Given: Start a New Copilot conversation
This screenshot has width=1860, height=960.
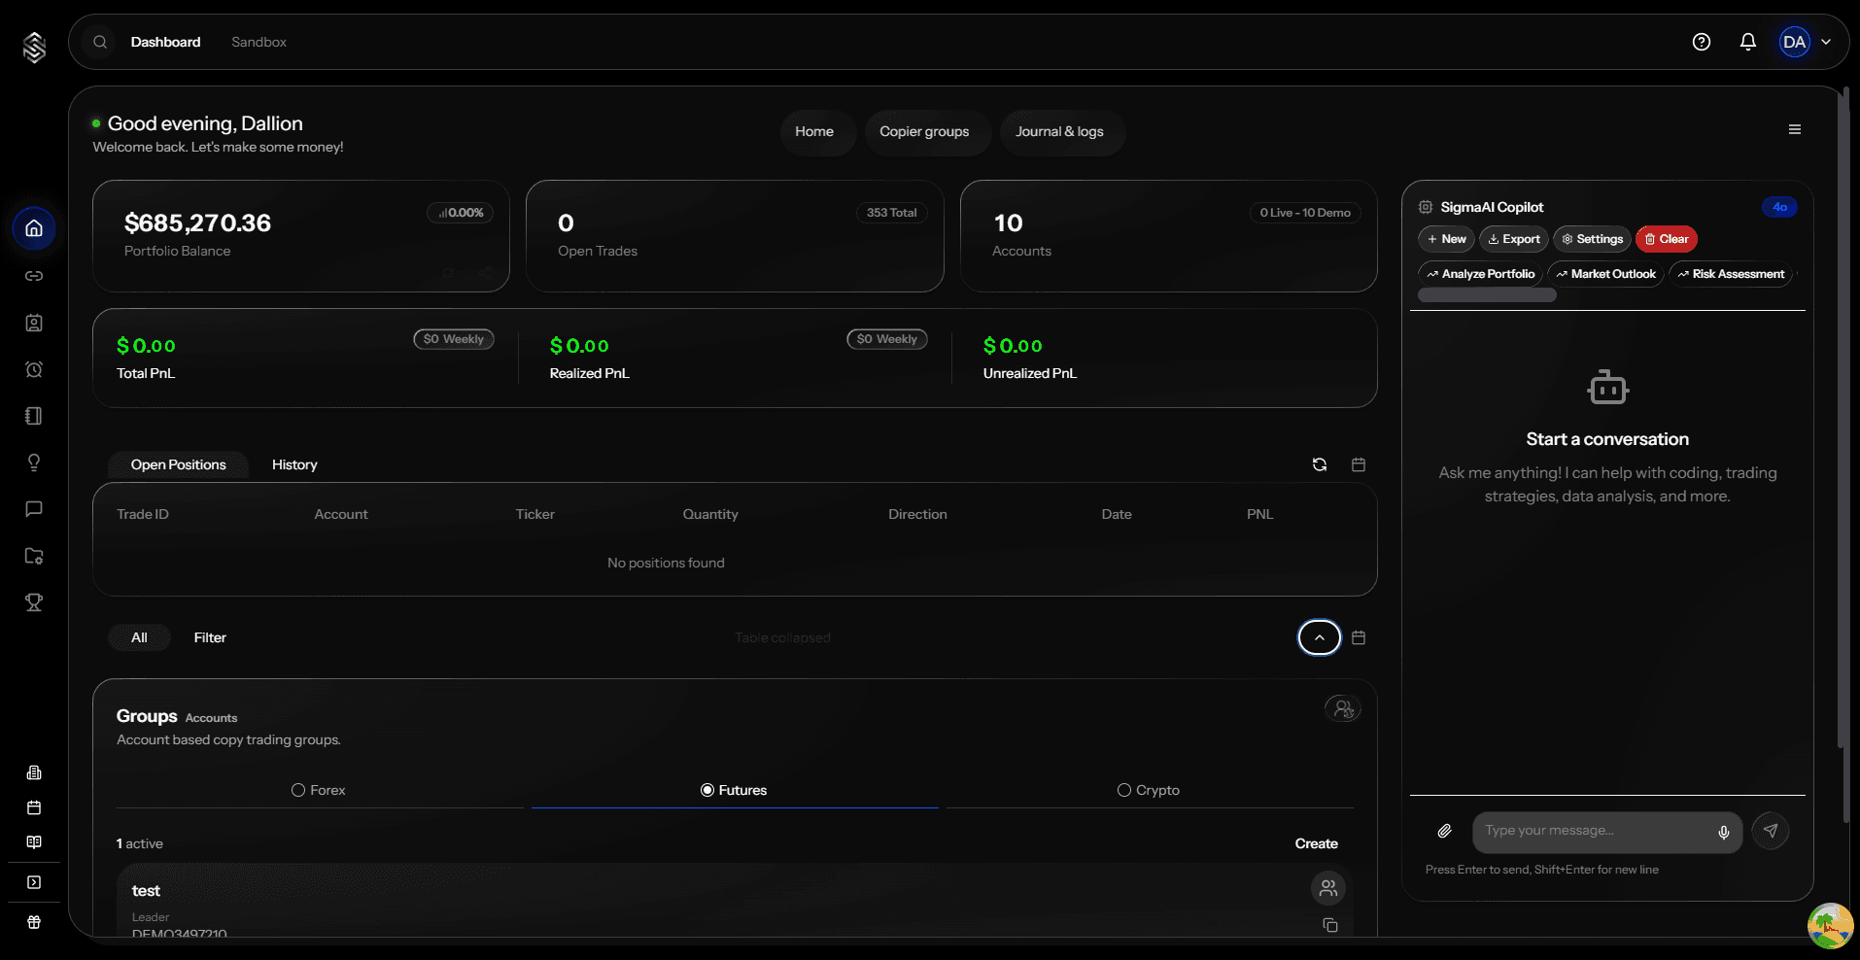Looking at the screenshot, I should coord(1446,239).
